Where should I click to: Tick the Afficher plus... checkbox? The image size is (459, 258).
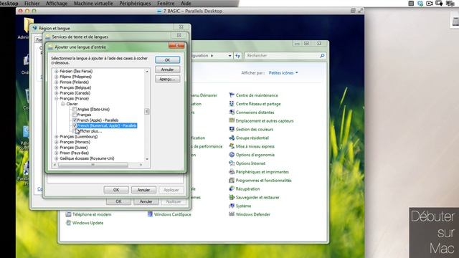pos(75,131)
